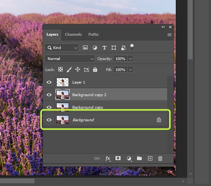
Task: Select Background layer thumbnail
Action: click(63, 120)
